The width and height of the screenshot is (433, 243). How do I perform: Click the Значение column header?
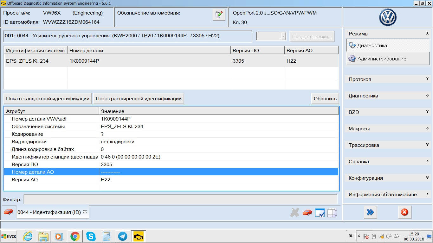218,111
